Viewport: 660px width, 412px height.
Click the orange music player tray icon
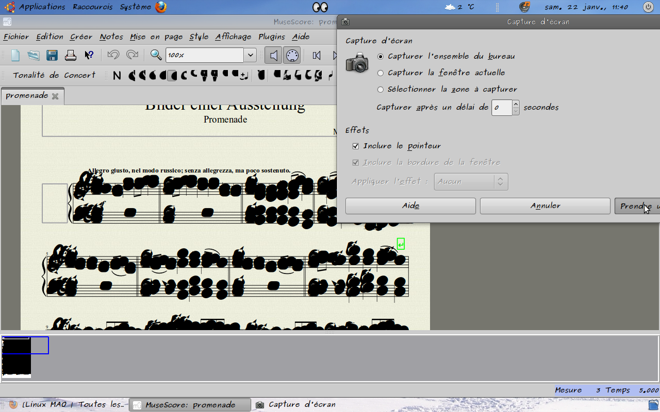pos(524,7)
